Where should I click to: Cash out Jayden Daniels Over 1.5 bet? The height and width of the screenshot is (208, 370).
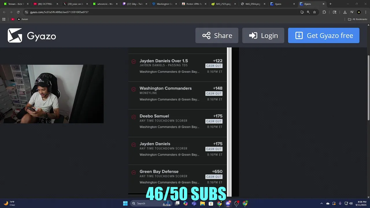[214, 66]
